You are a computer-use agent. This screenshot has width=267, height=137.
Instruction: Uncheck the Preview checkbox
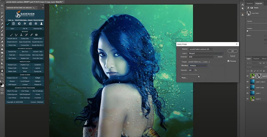(229, 61)
